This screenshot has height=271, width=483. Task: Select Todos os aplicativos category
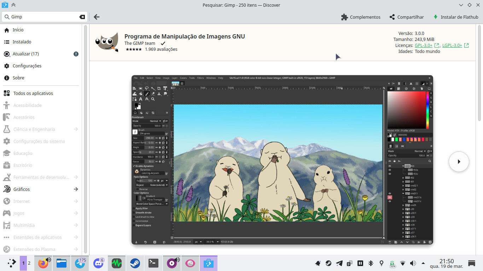click(41, 94)
